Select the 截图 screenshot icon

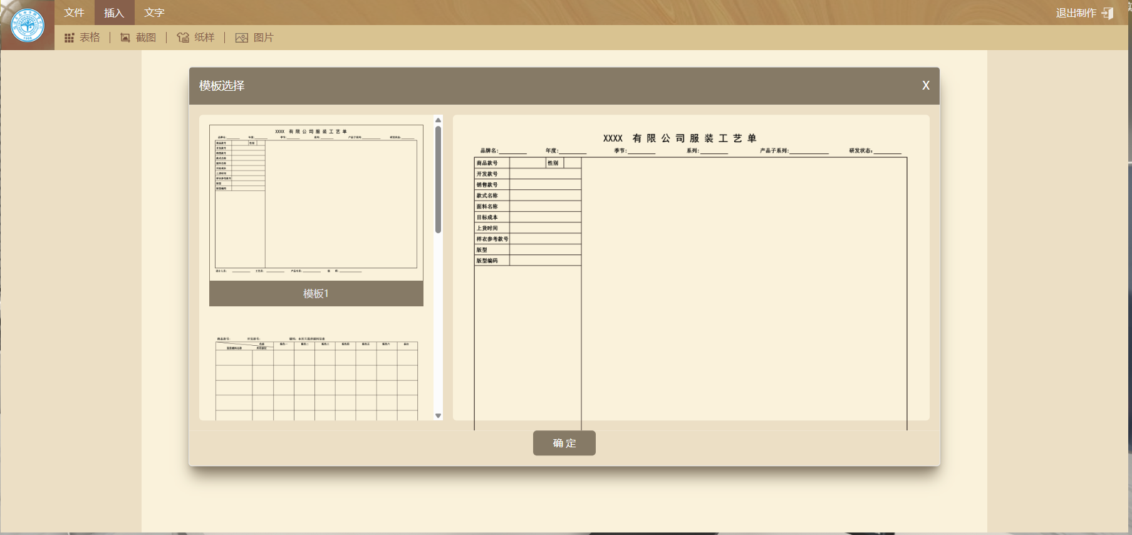click(x=125, y=38)
